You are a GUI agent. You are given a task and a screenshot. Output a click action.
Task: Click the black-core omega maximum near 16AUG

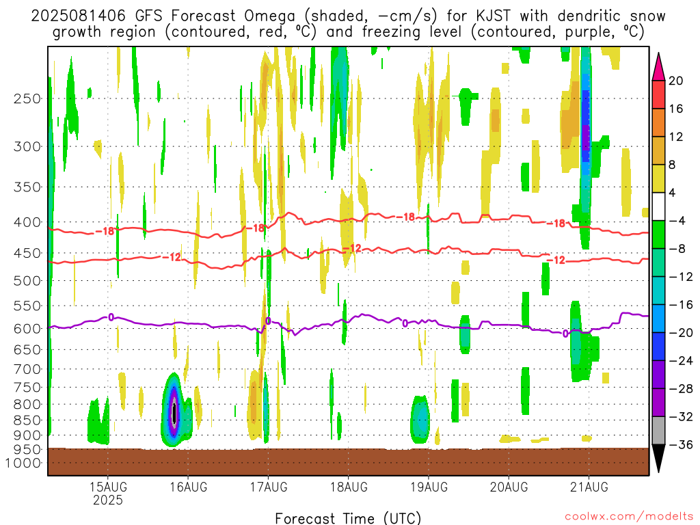click(x=174, y=414)
